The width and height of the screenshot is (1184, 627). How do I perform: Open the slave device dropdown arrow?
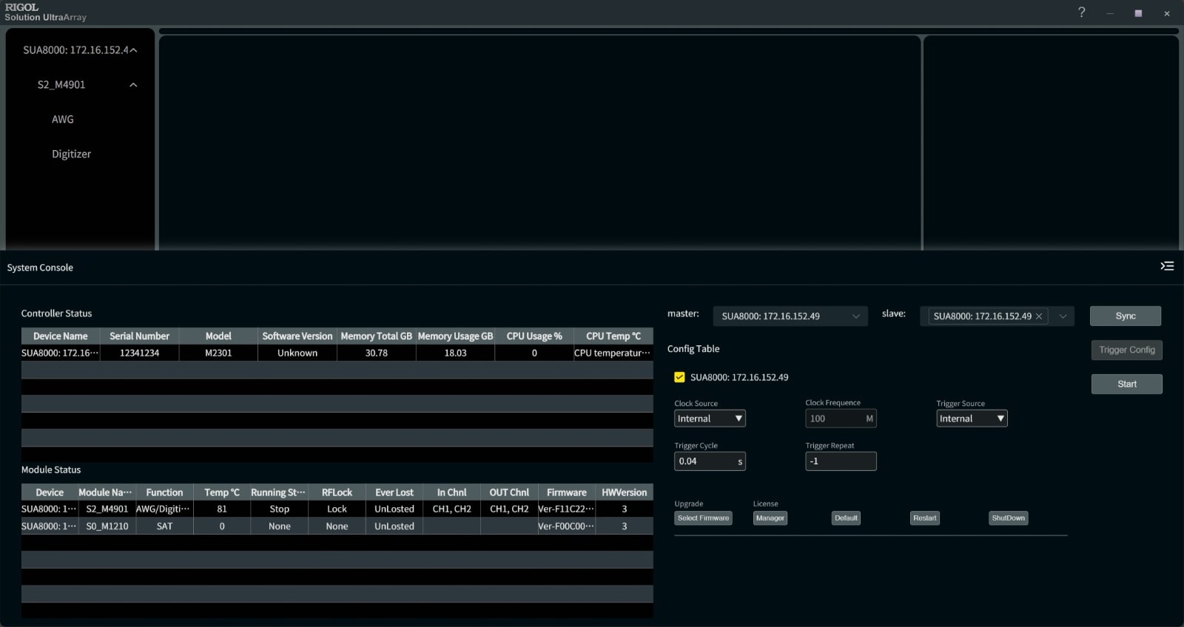click(x=1063, y=316)
